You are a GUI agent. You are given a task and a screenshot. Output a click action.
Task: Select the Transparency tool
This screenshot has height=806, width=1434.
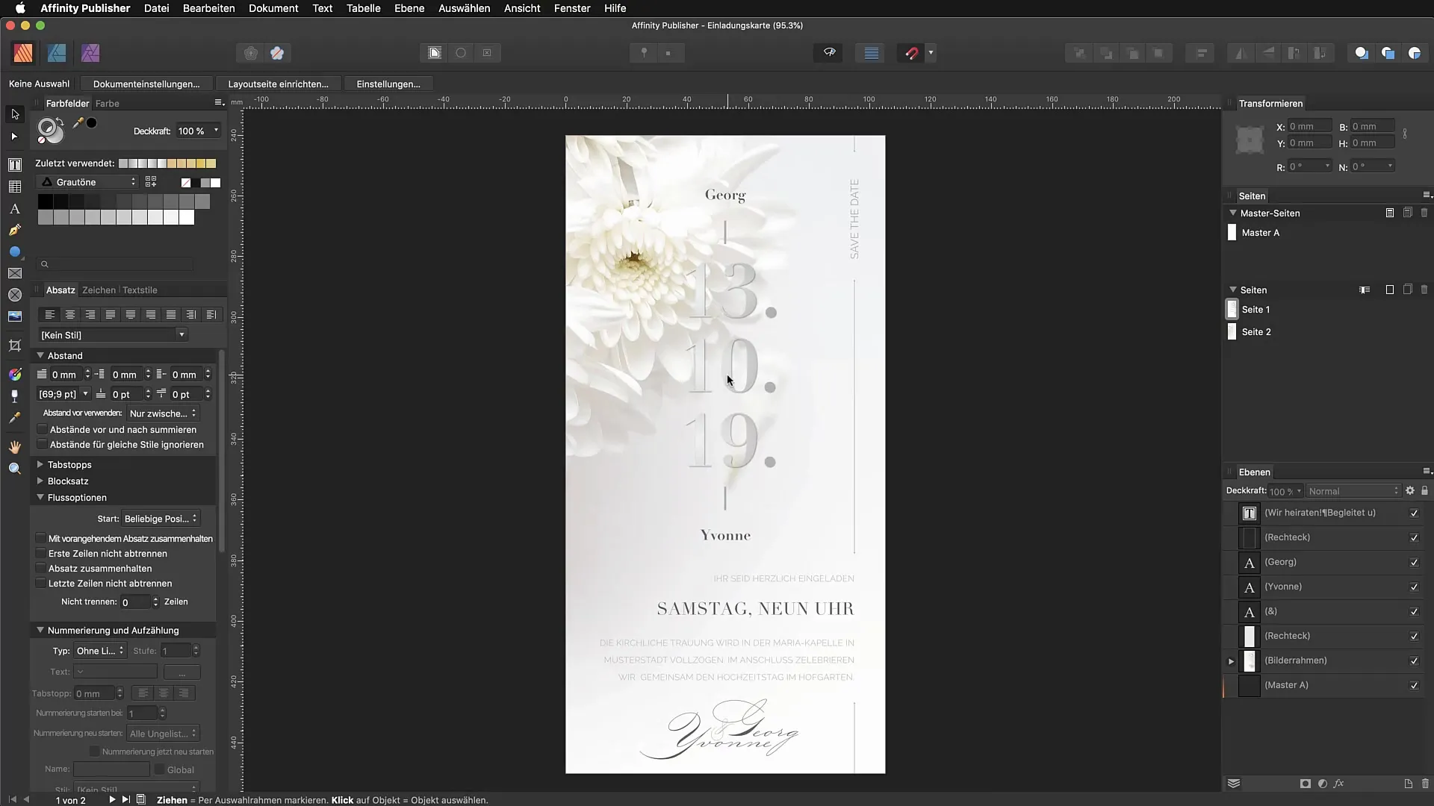15,396
